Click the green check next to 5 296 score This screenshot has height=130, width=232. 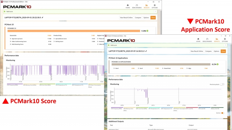pyautogui.click(x=147, y=31)
